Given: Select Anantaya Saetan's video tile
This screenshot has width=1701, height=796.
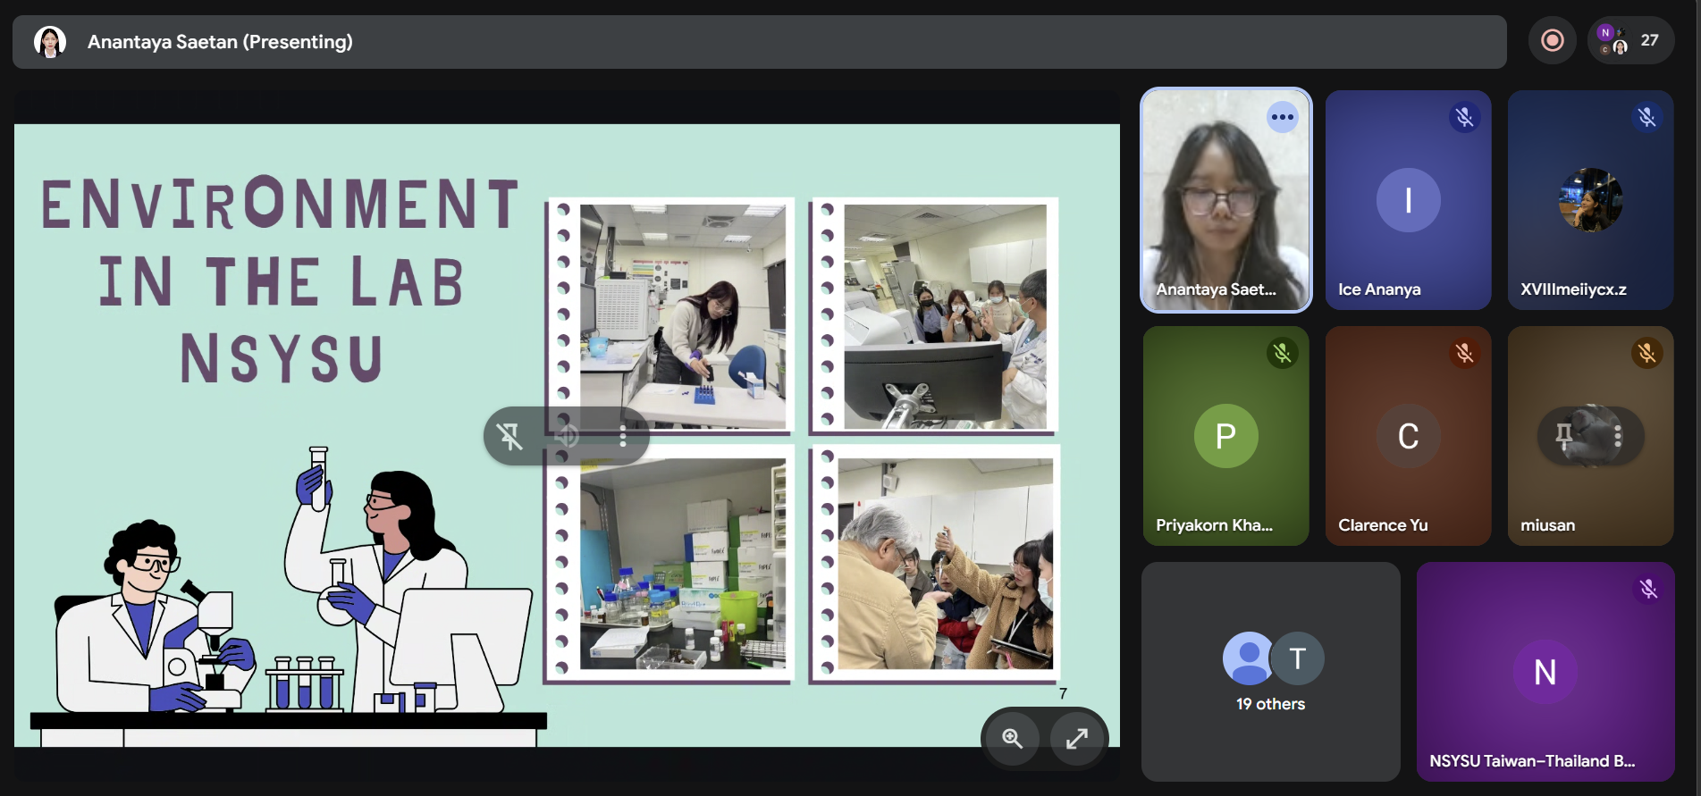Looking at the screenshot, I should [1226, 200].
